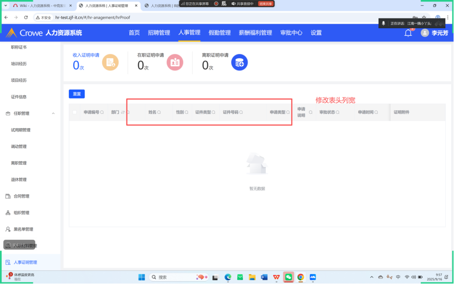
Task: Open the taskbar clock and date
Action: [x=435, y=277]
